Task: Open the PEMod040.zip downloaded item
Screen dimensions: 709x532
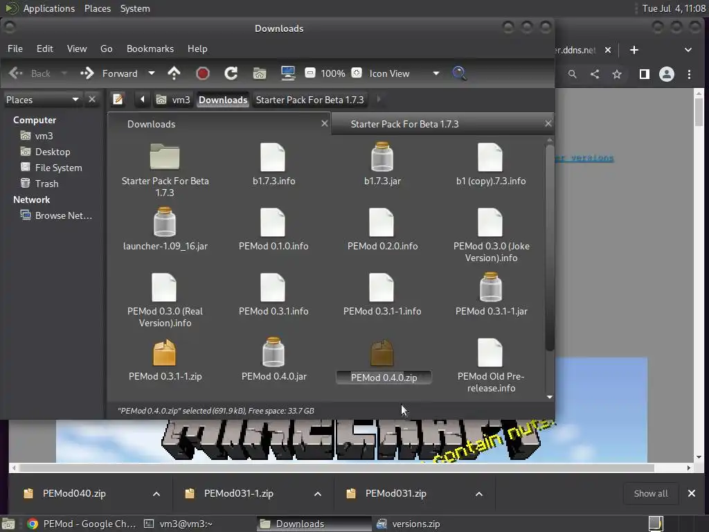Action: (74, 493)
